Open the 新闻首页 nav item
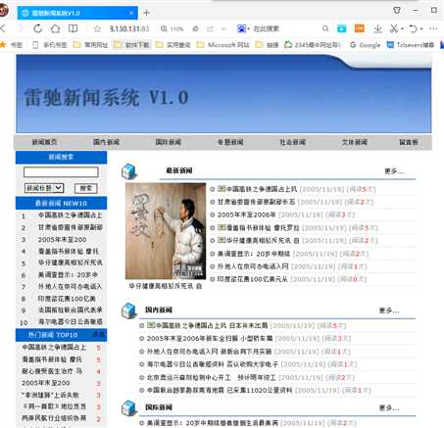The image size is (444, 428). (44, 142)
